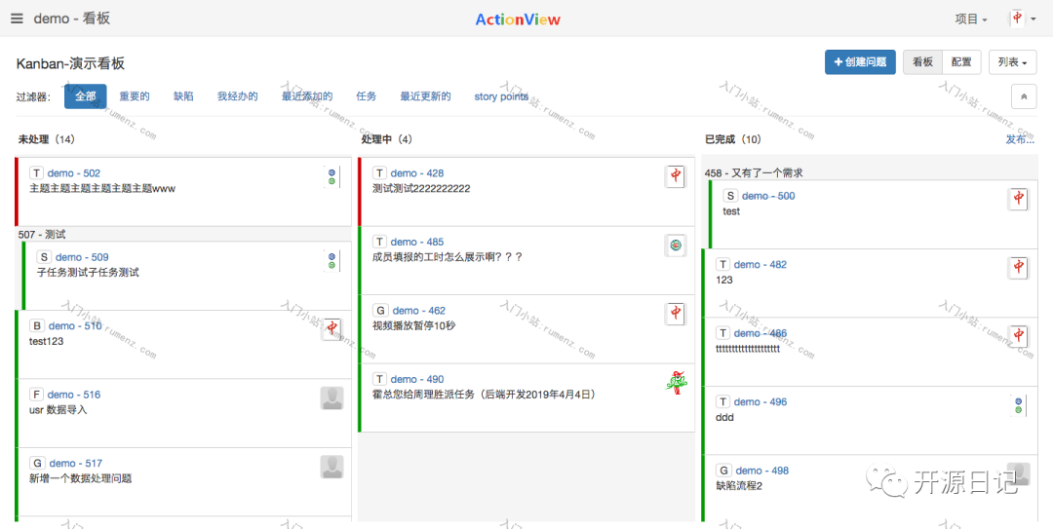Image resolution: width=1053 pixels, height=529 pixels.
Task: Click the 创建问题 button
Action: point(860,61)
